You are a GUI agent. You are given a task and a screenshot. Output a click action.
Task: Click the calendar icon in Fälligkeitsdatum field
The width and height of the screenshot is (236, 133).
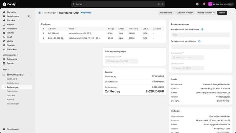[x=108, y=61]
